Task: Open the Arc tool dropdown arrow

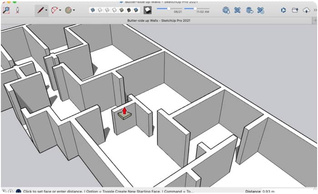Action: 60,10
